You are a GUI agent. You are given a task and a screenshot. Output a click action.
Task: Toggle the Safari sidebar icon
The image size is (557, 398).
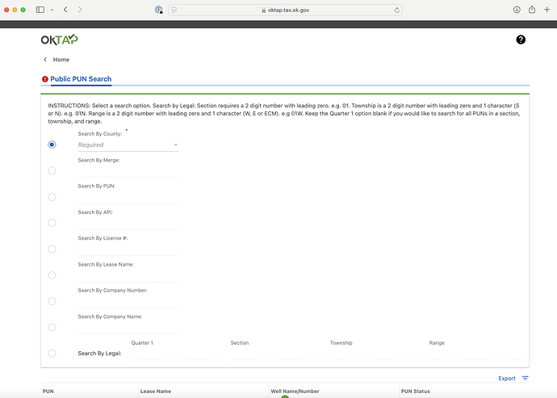pyautogui.click(x=40, y=10)
